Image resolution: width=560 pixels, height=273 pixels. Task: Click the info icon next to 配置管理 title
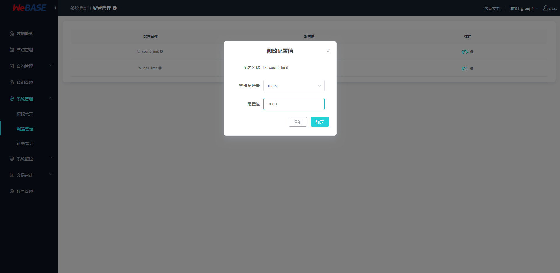115,8
